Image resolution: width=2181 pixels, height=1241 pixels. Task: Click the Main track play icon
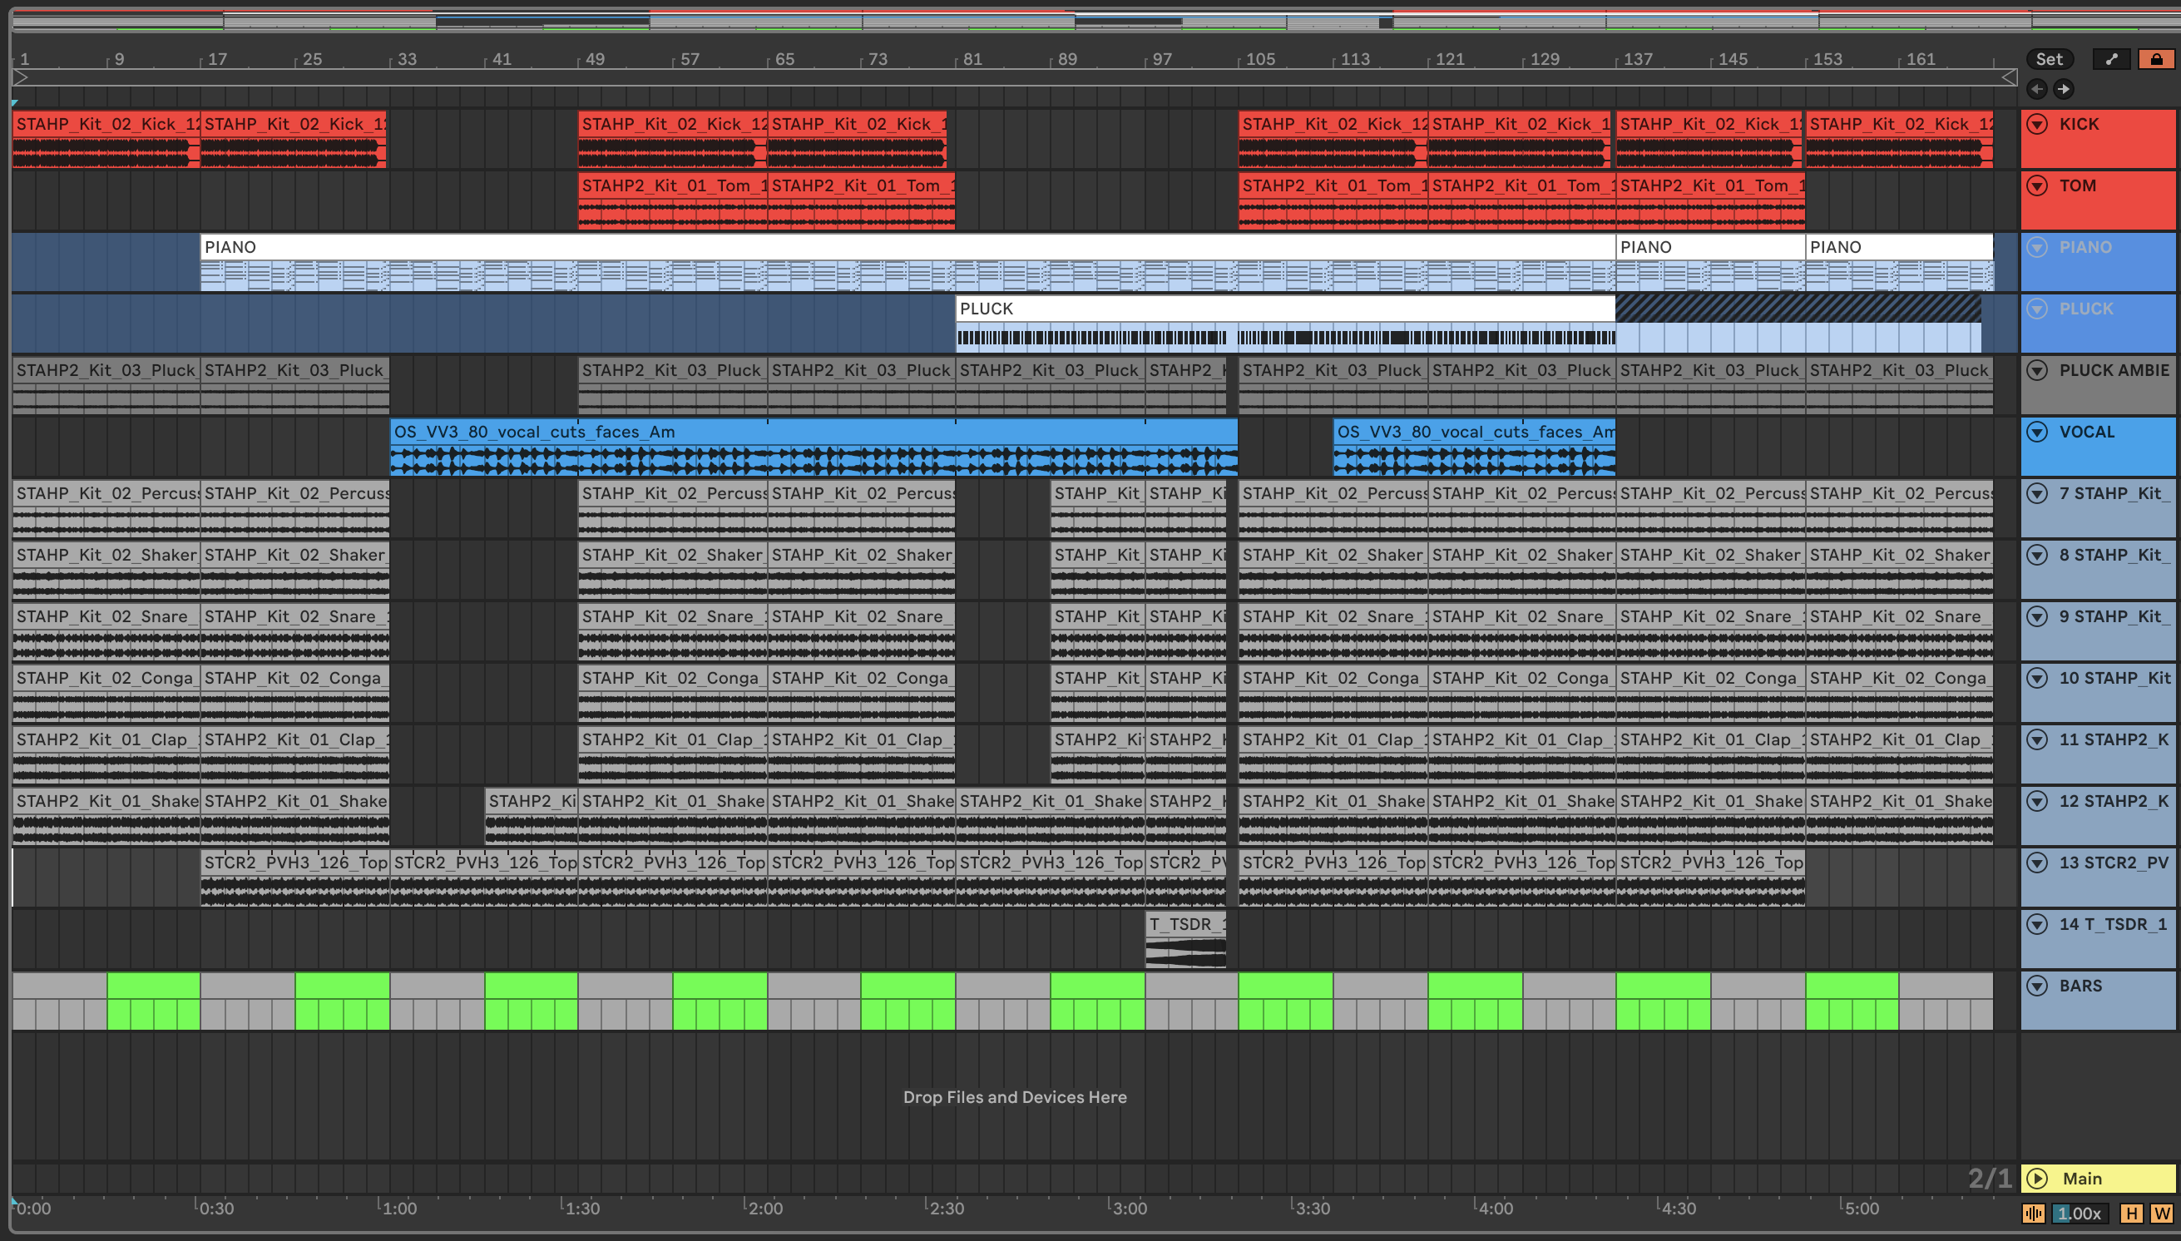pyautogui.click(x=2037, y=1178)
